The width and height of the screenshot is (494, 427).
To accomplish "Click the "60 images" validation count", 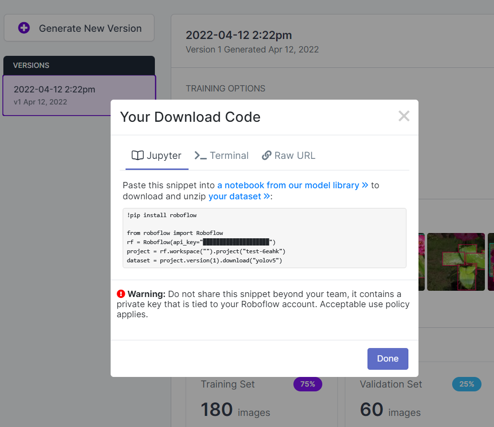I will pyautogui.click(x=391, y=410).
